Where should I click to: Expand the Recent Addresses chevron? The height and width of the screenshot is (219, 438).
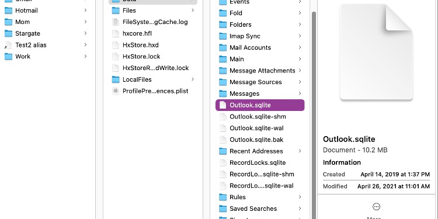[x=300, y=151]
